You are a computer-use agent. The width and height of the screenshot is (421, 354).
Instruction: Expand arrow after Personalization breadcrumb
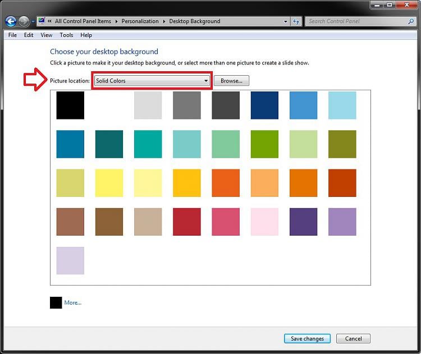164,21
